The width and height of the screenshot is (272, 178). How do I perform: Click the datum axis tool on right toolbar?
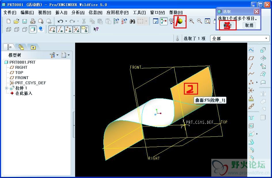tap(251, 66)
